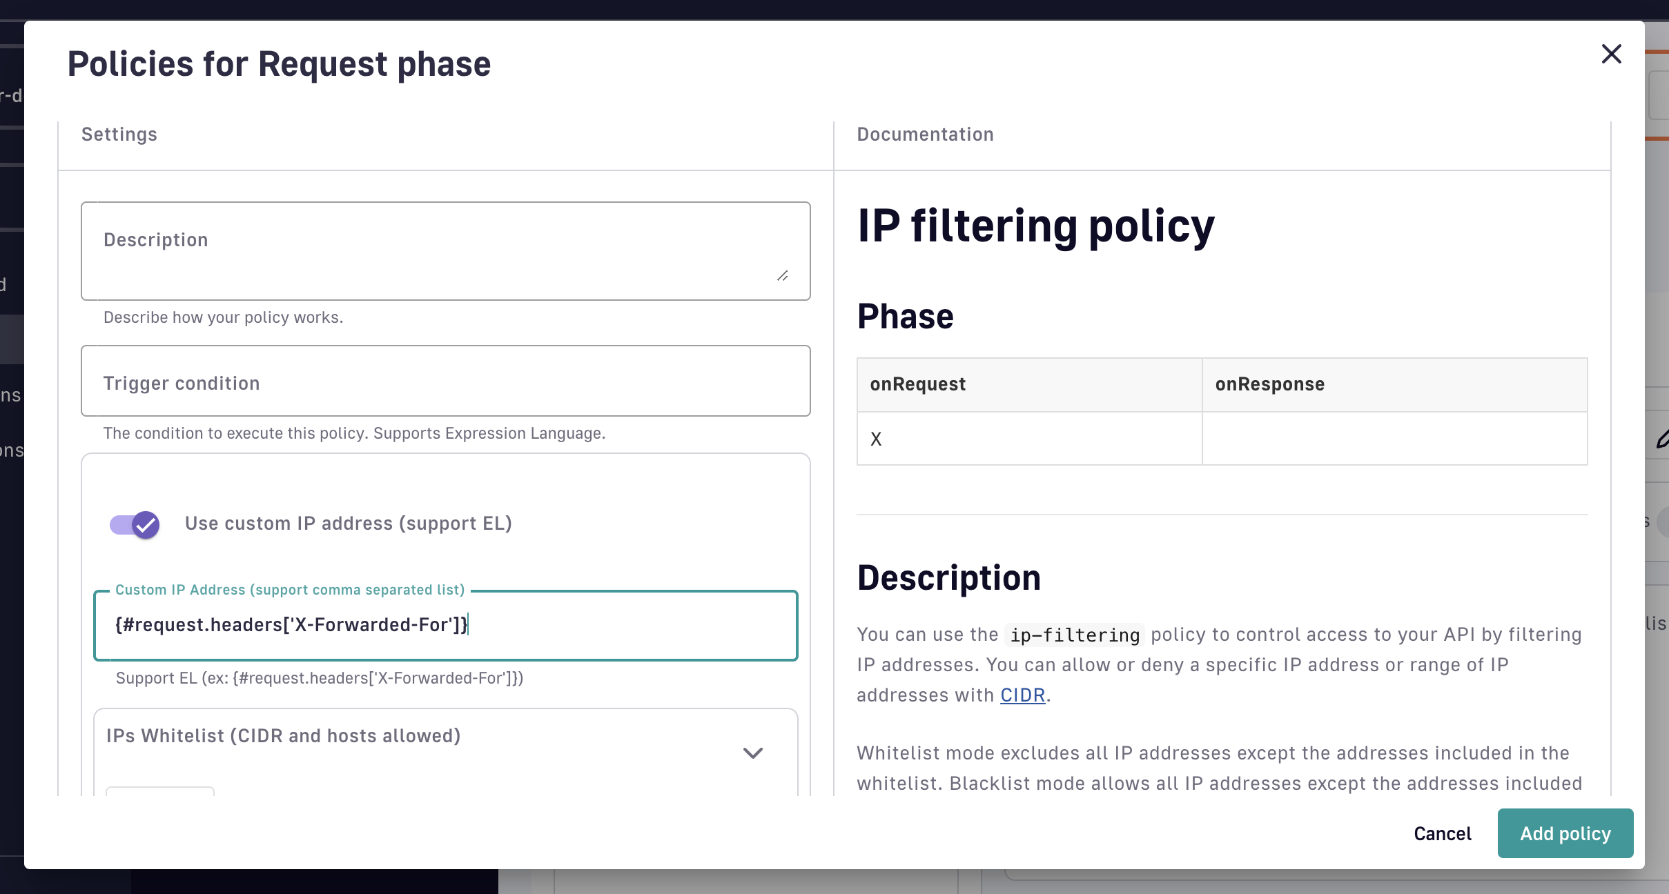Focus the Description text area

[445, 251]
